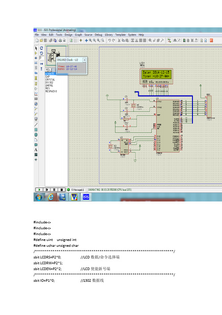Image resolution: width=222 pixels, height=315 pixels.
Task: Select the 2D text A tool
Action: pyautogui.click(x=36, y=150)
